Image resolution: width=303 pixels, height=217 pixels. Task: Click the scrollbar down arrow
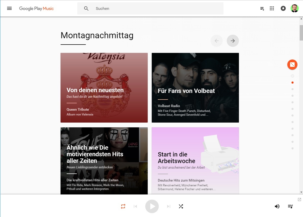[x=301, y=192]
